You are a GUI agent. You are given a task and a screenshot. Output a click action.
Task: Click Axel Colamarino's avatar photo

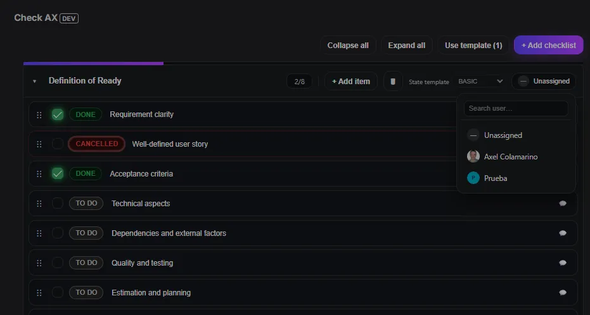473,157
